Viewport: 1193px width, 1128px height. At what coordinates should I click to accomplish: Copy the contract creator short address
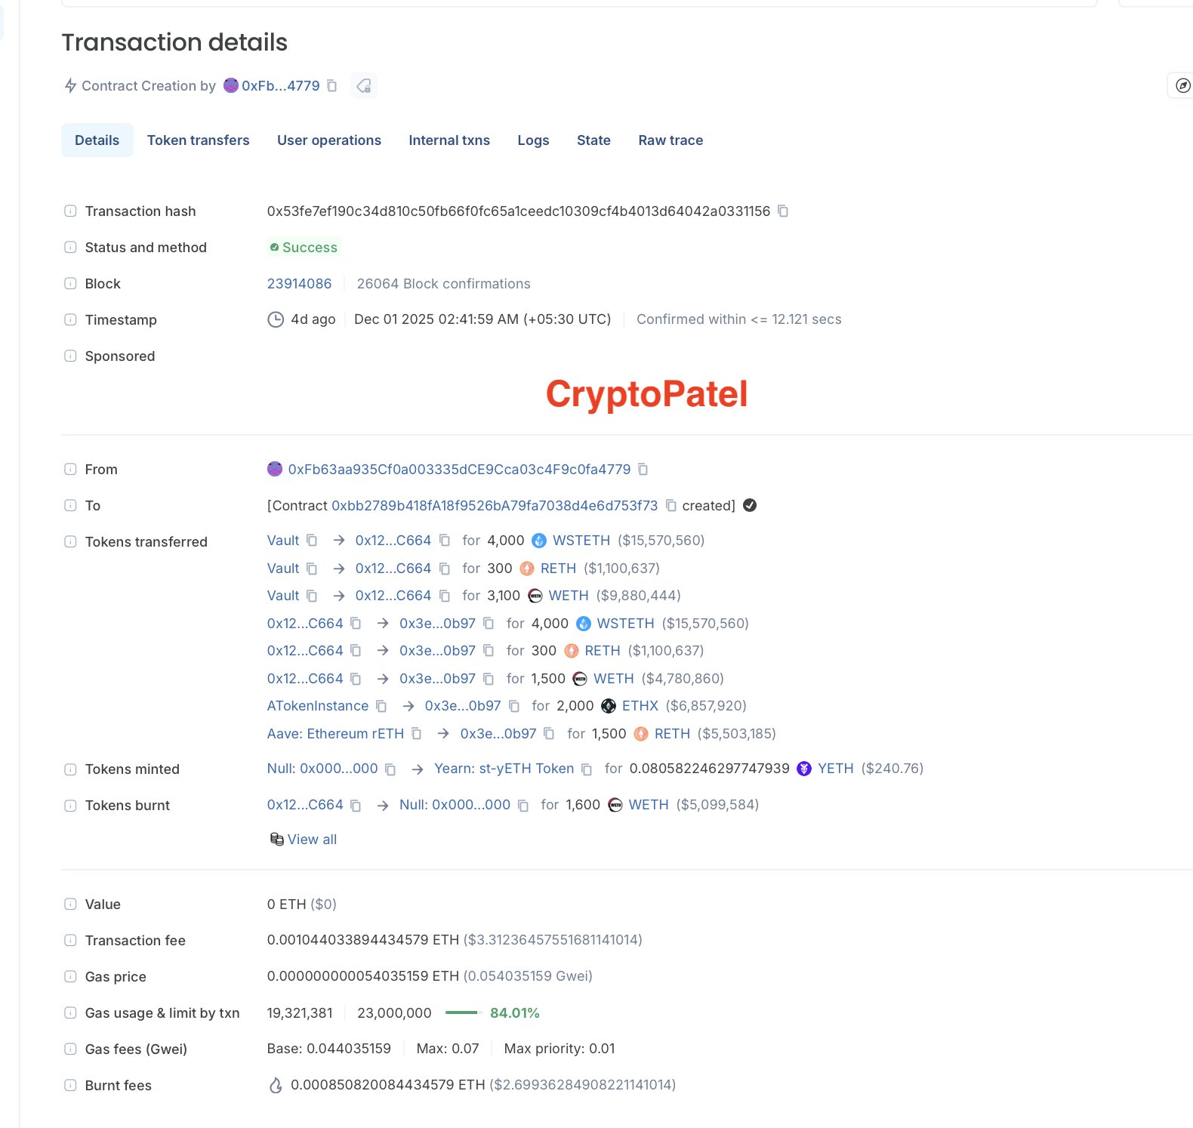click(x=332, y=86)
